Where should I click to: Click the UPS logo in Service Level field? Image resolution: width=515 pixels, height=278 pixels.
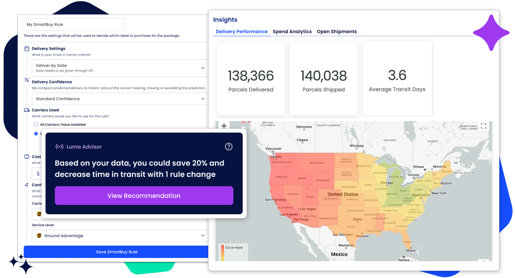tap(38, 236)
